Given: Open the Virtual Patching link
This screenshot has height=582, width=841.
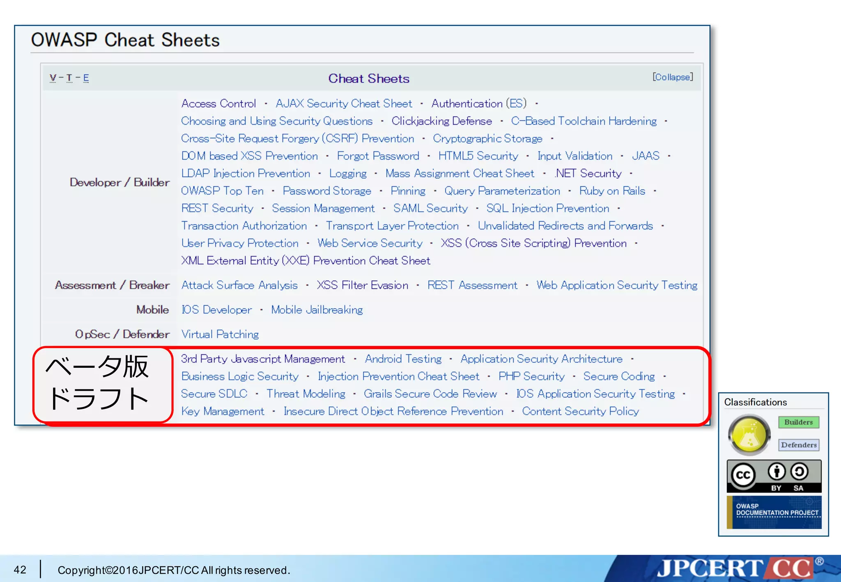Looking at the screenshot, I should (x=220, y=335).
